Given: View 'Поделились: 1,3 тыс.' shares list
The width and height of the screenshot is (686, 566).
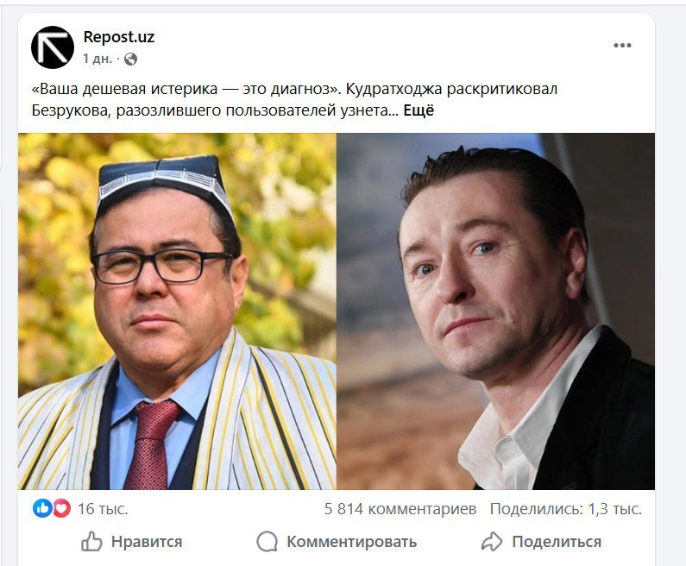Looking at the screenshot, I should (x=566, y=509).
